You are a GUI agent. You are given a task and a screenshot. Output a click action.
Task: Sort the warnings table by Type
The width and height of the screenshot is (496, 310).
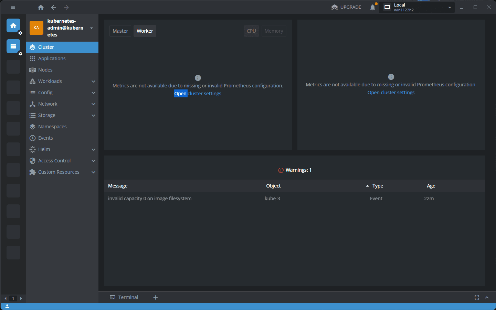(378, 186)
